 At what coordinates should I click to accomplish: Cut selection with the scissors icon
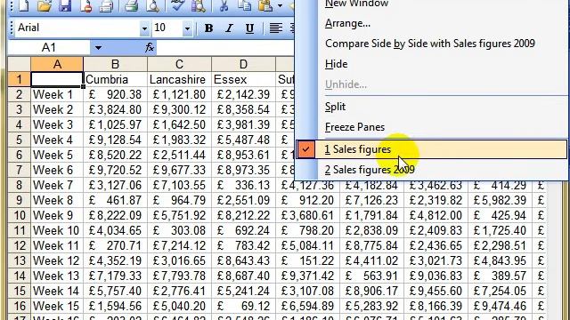pyautogui.click(x=224, y=5)
